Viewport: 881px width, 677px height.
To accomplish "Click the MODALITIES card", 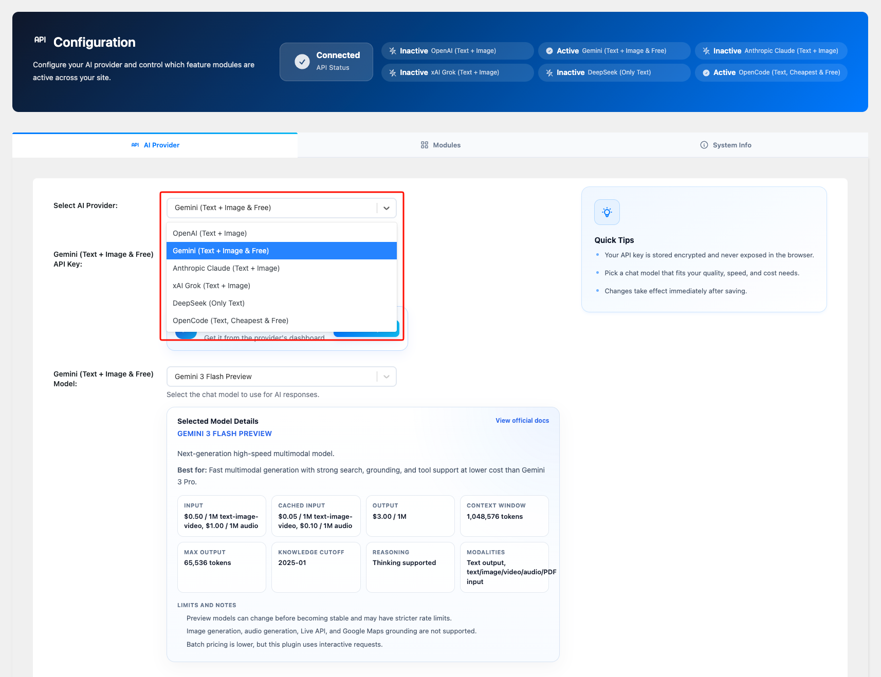I will [x=504, y=567].
